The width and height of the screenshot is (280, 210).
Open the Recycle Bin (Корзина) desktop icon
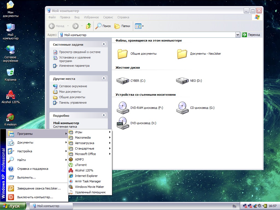[10, 73]
